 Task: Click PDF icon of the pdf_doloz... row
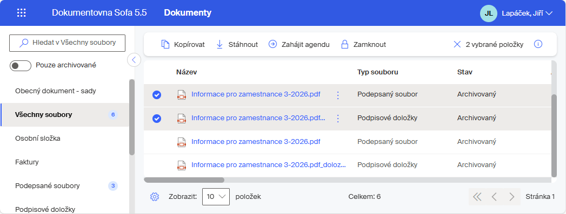pyautogui.click(x=181, y=165)
